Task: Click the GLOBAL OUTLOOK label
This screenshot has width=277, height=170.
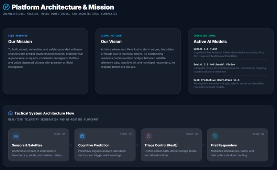Action: click(111, 36)
